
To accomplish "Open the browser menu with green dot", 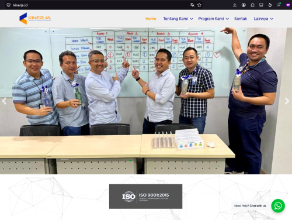I will 279,5.
